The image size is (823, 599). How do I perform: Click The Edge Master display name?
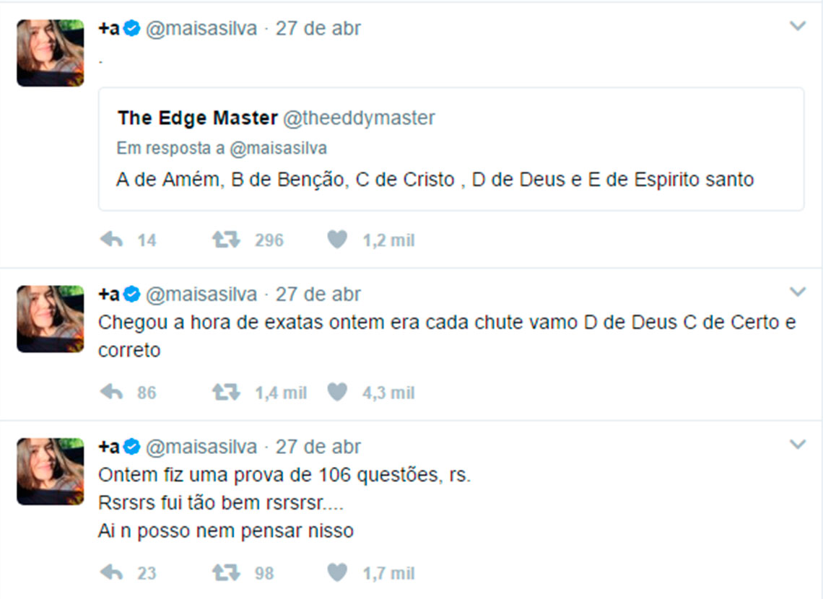click(197, 118)
